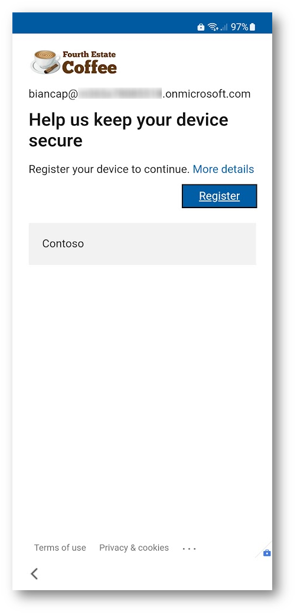Image resolution: width=297 pixels, height=615 pixels.
Task: Open the Terms of use link
Action: [x=60, y=548]
